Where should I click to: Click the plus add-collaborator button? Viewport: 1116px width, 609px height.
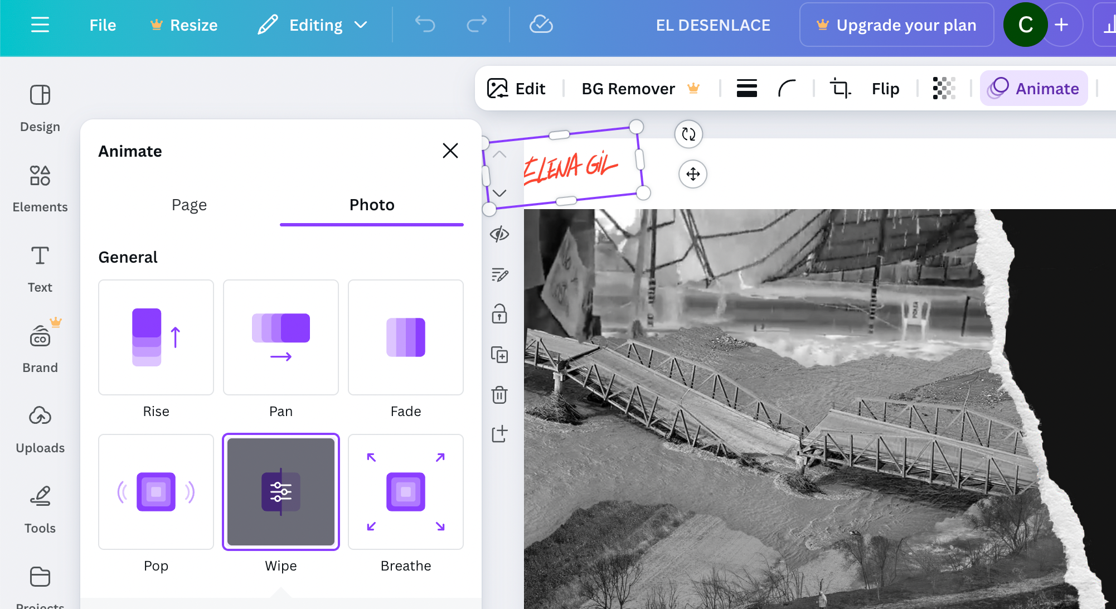point(1062,25)
